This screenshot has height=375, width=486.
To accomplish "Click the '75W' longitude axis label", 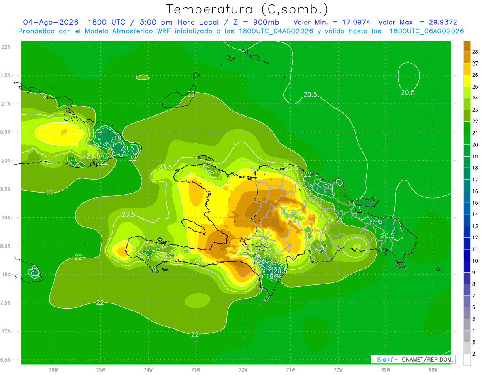I will [101, 369].
